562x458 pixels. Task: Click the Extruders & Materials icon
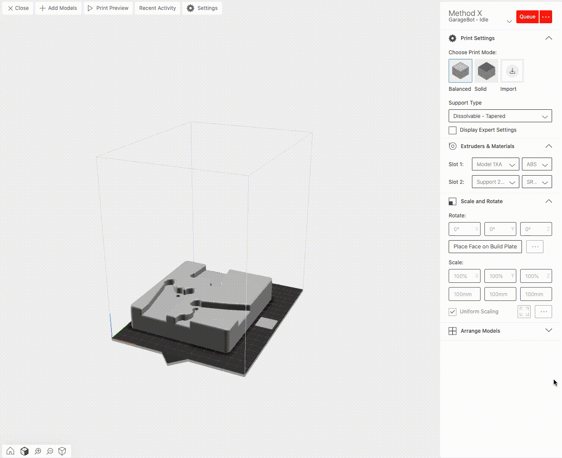coord(453,146)
